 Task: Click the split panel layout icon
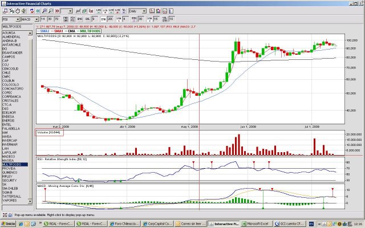click(x=165, y=11)
